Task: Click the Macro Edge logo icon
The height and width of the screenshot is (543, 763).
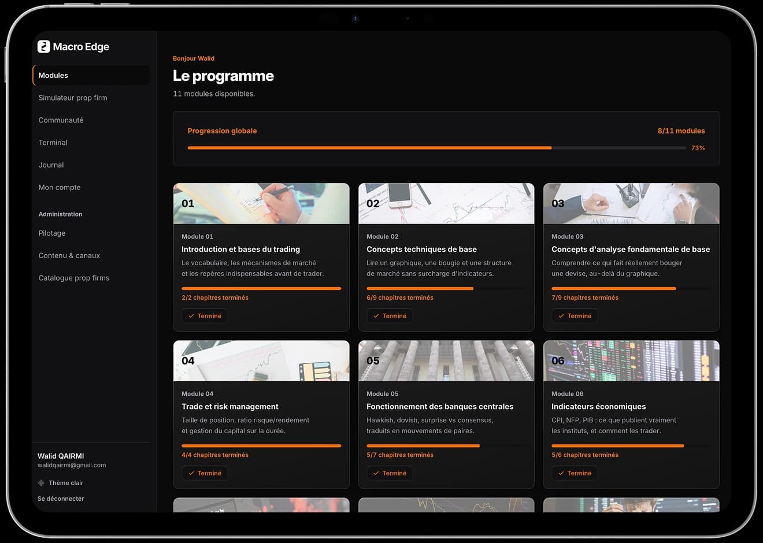Action: (x=44, y=47)
